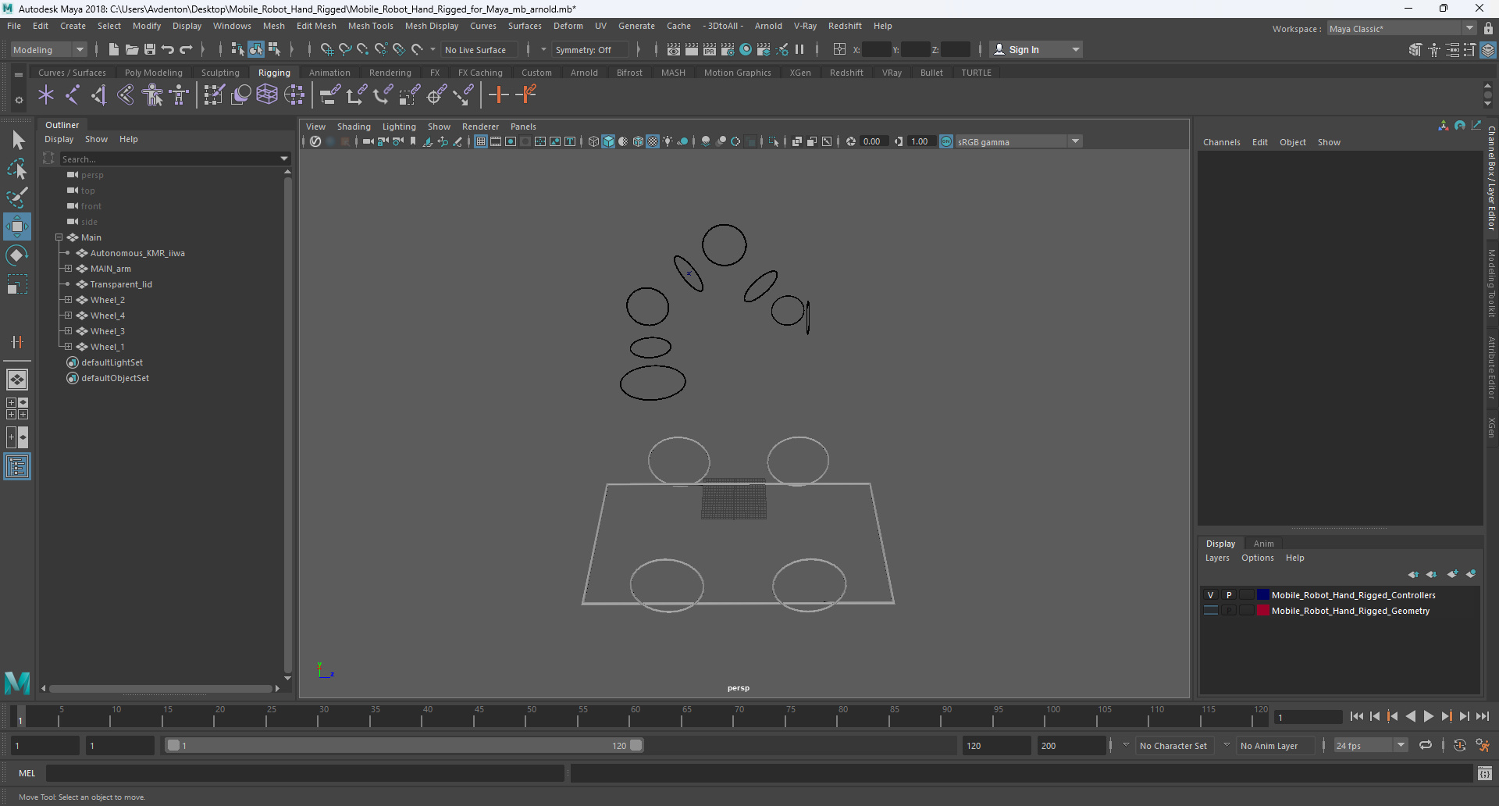Click the Create Locator shelf icon

tap(46, 95)
